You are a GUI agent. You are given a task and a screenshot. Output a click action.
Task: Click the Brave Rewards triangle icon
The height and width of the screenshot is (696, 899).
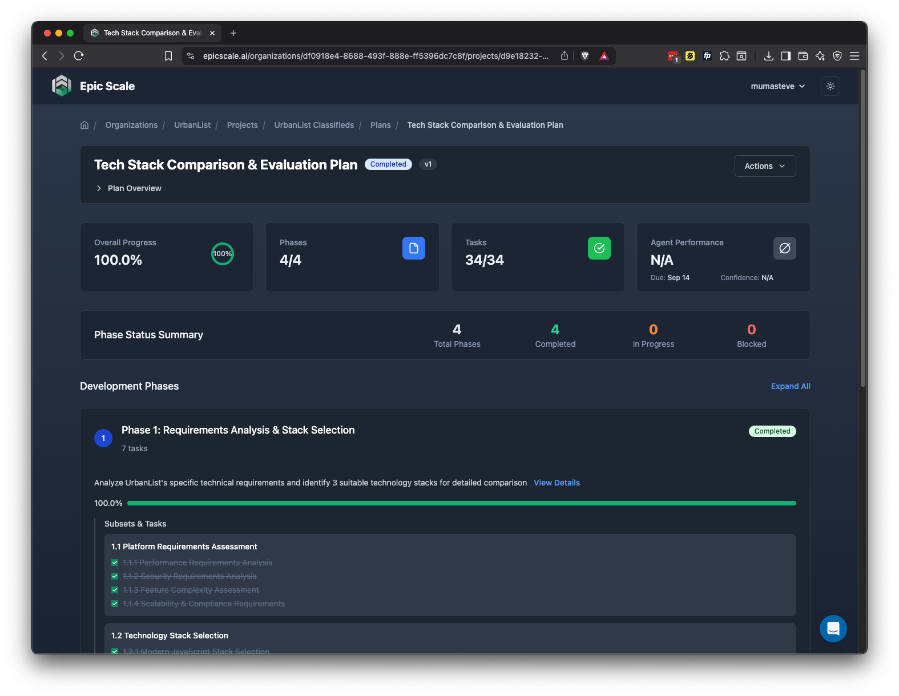[x=604, y=56]
